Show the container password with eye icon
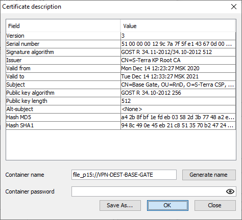Image resolution: width=242 pixels, height=220 pixels. [x=230, y=191]
